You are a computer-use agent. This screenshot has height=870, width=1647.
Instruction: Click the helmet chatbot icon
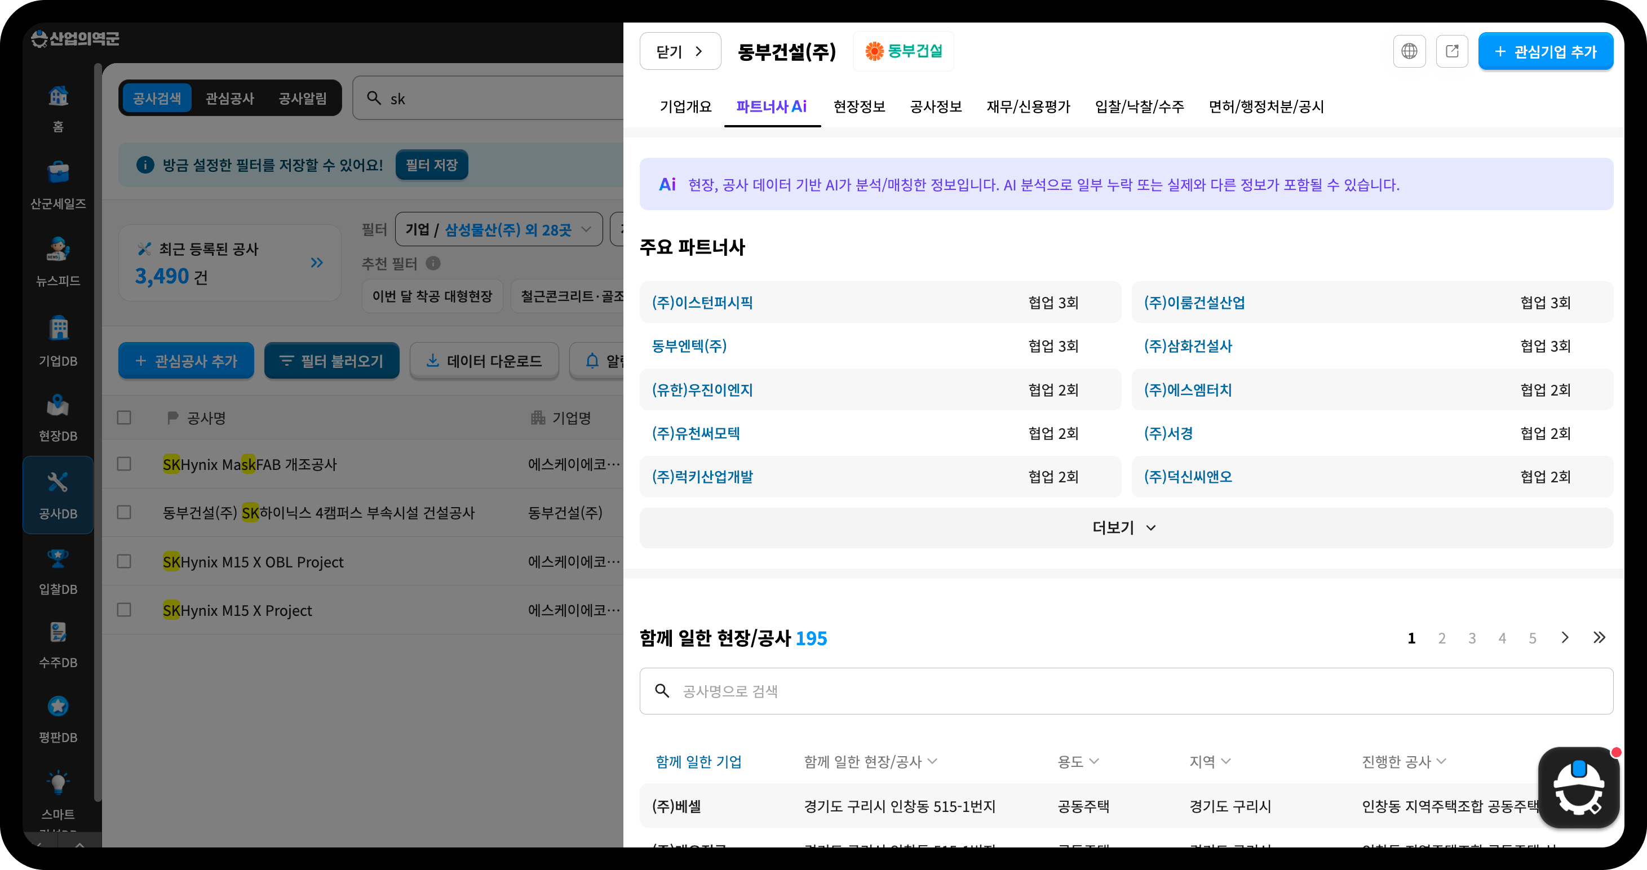[1579, 788]
